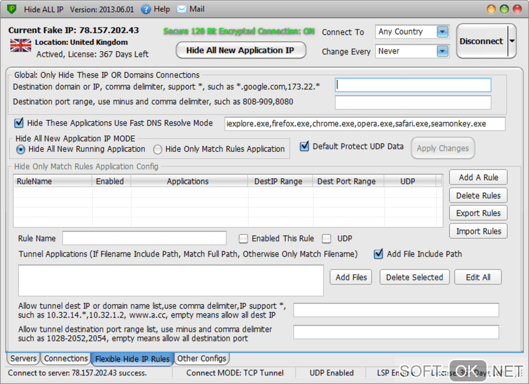529x384 pixels.
Task: Focus the Rule Name input field
Action: coord(144,238)
